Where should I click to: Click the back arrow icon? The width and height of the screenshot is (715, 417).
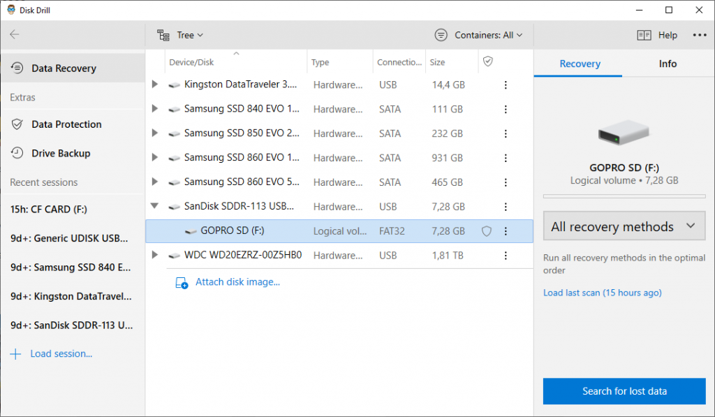(15, 34)
